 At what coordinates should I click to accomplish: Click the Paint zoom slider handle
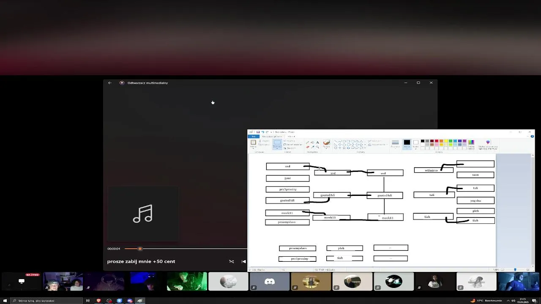coord(515,269)
